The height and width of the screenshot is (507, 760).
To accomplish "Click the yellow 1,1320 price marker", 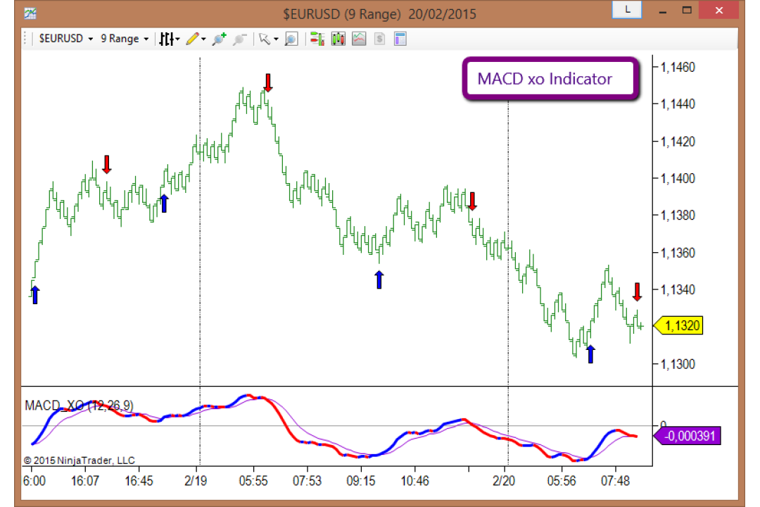I will pyautogui.click(x=678, y=325).
